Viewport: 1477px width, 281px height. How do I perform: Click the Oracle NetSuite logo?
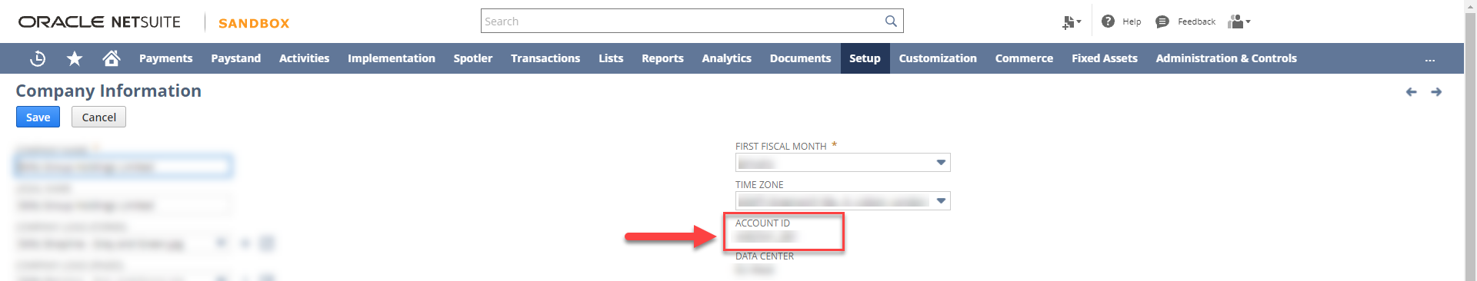tap(99, 21)
